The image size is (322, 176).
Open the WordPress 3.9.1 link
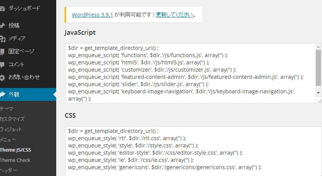point(93,15)
